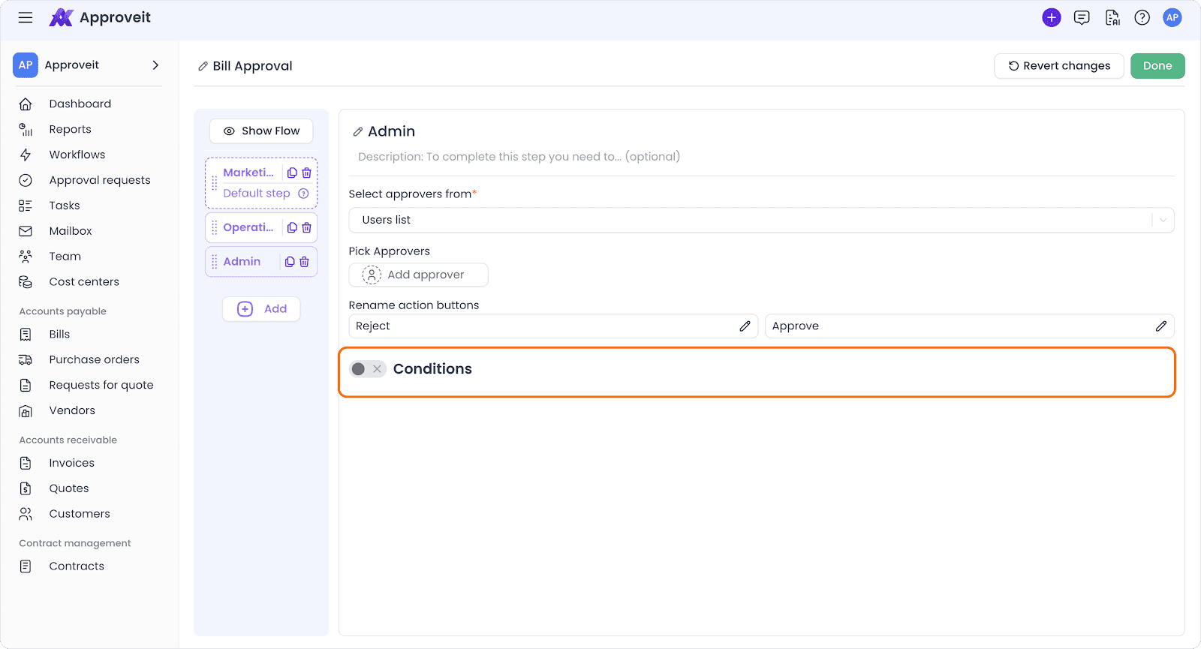The width and height of the screenshot is (1201, 649).
Task: Click pencil icon next to Admin title
Action: click(x=358, y=132)
